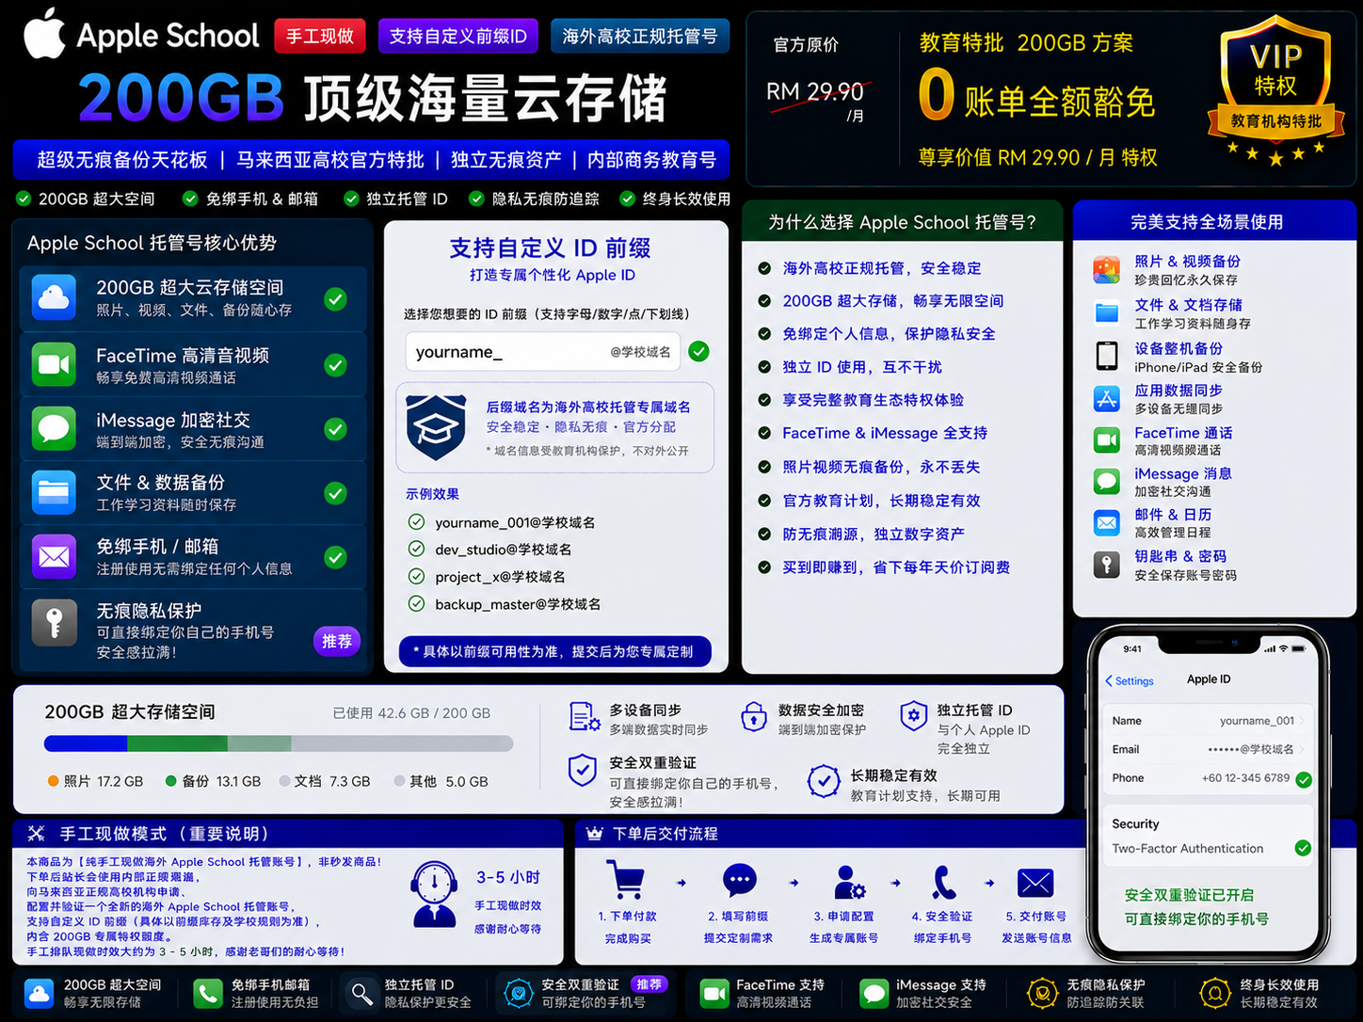Click the document sync icon beside 多设备同步
The image size is (1363, 1022).
(585, 717)
